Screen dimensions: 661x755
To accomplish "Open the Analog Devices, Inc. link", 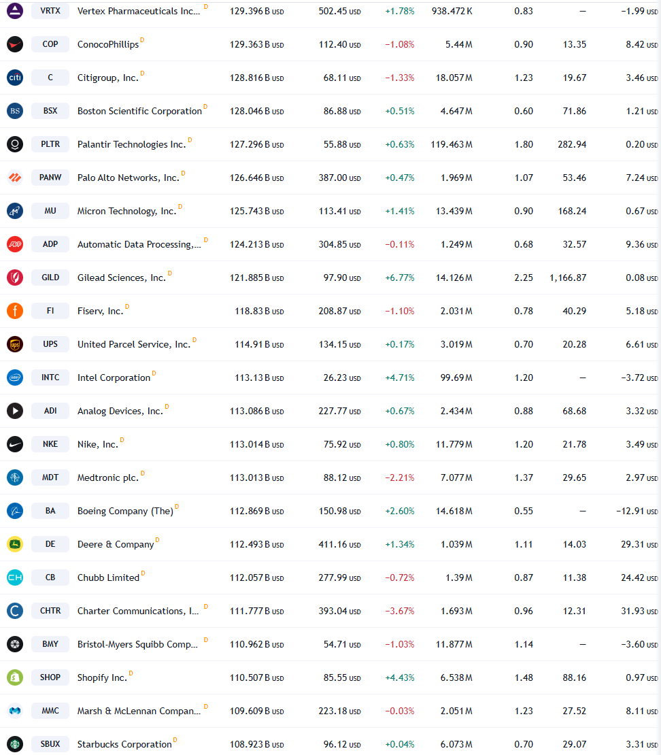I will 120,412.
